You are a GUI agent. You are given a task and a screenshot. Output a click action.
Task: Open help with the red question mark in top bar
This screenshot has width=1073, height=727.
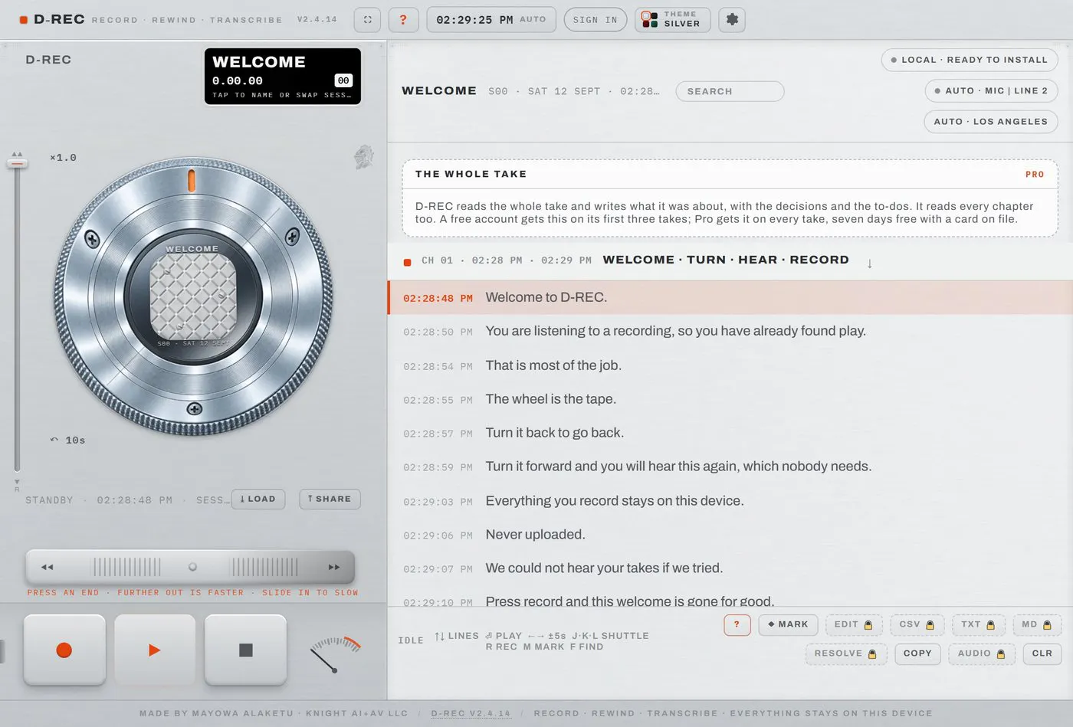click(403, 20)
